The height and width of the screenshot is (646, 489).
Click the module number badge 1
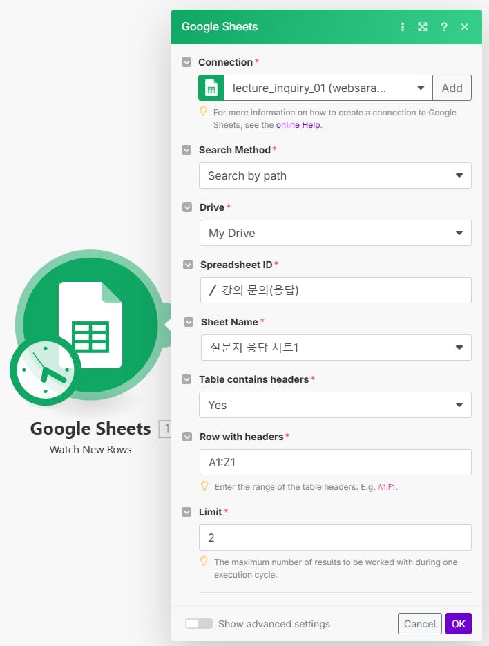coord(166,429)
